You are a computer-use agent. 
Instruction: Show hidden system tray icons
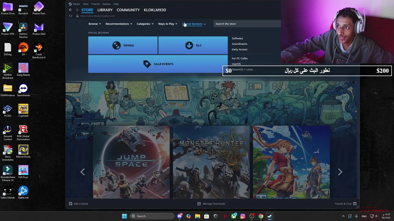click(343, 216)
